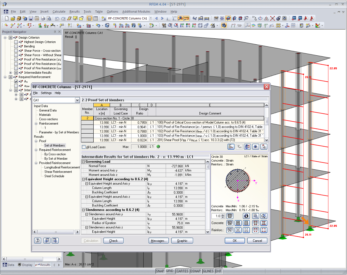
Task: Click the colored result bars icon
Action: pyautogui.click(x=231, y=147)
